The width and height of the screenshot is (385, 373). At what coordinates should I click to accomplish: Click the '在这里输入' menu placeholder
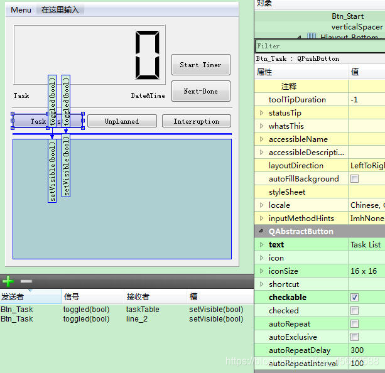point(60,10)
